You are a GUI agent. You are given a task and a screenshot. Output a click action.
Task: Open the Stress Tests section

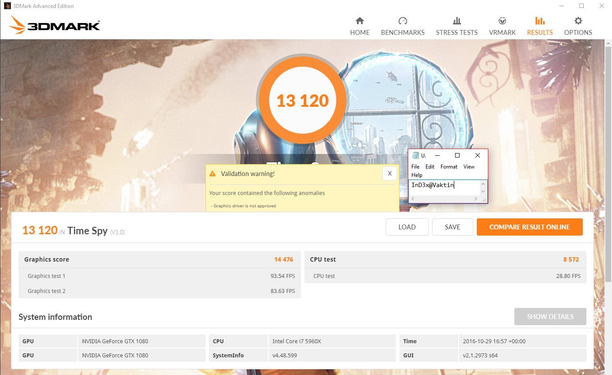(457, 26)
